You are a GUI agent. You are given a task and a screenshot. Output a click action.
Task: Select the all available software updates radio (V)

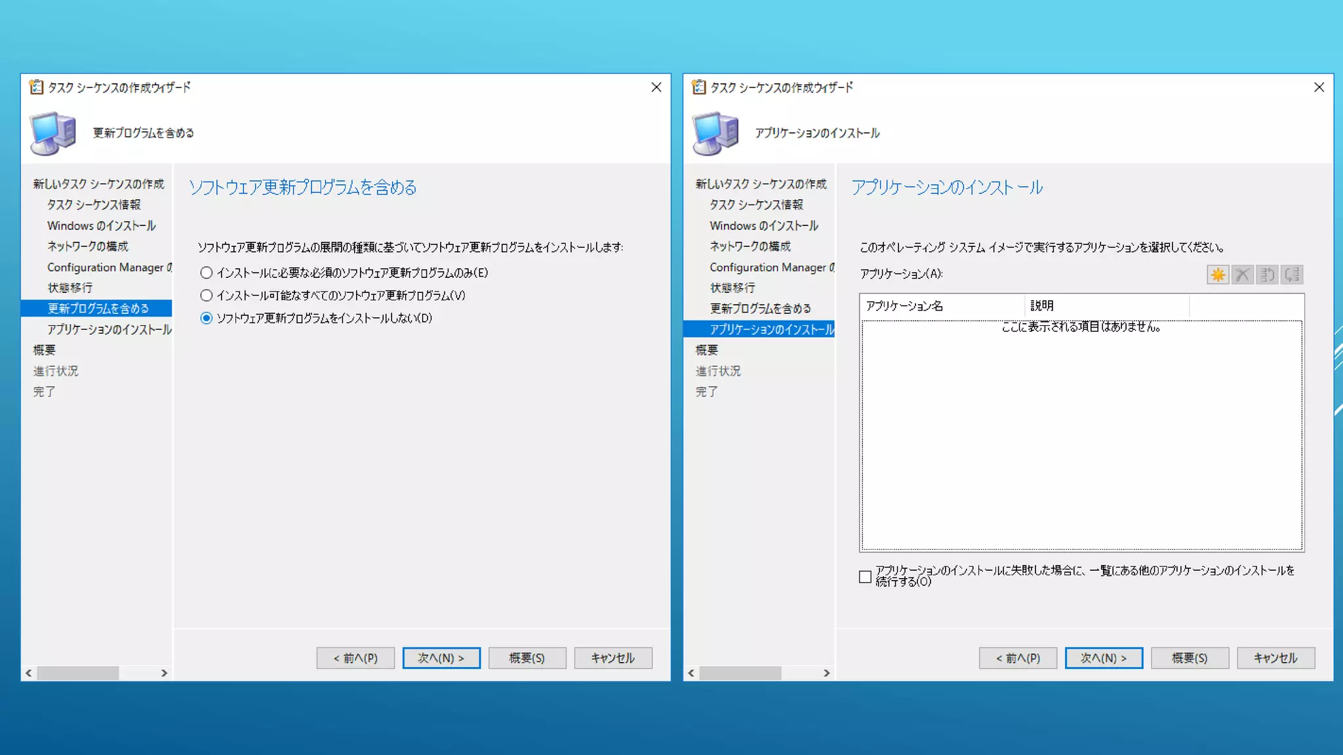[207, 296]
